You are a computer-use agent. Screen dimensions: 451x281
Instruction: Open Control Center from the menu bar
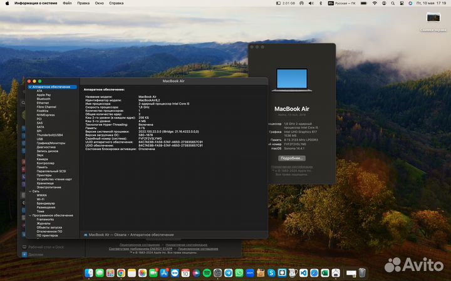tap(402, 3)
